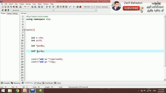The image size is (166, 93).
Task: Switch to the Classes sidebar tab
Action: coord(9,13)
